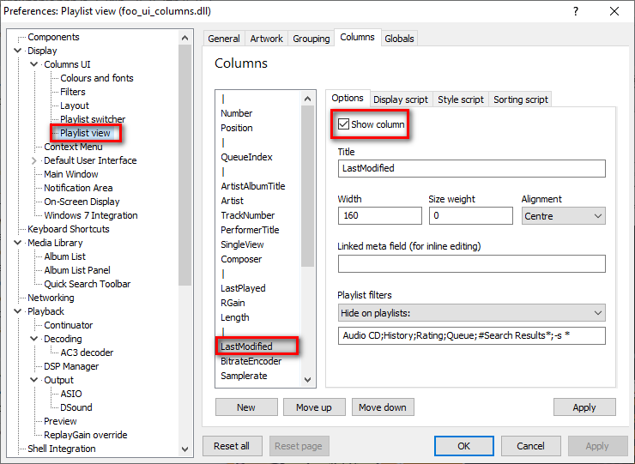Select ASIO under Output
Image resolution: width=635 pixels, height=464 pixels.
click(72, 394)
